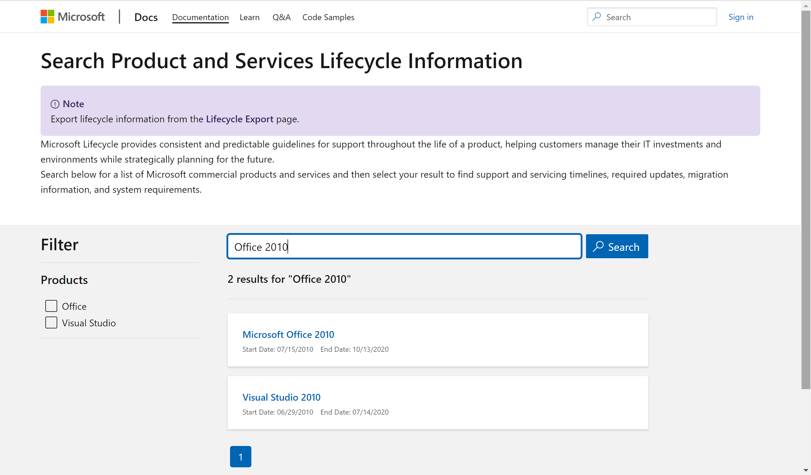
Task: Open the Lifecycle Export page link
Action: pyautogui.click(x=240, y=119)
